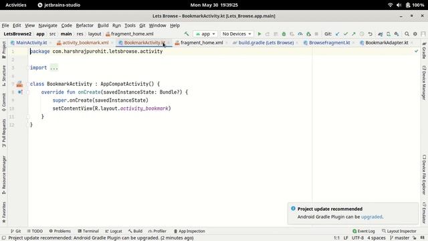The image size is (428, 241).
Task: Open the Logcat tool window button
Action: click(x=113, y=231)
